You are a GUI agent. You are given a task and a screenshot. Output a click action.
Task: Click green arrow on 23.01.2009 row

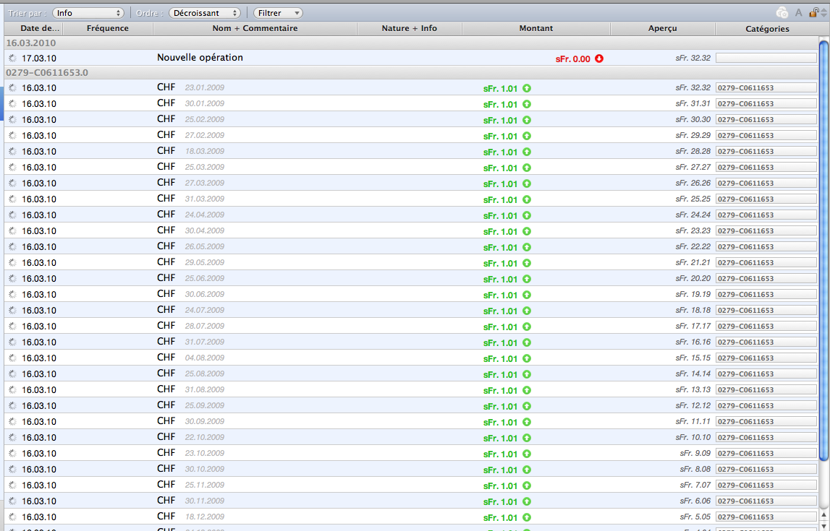[x=527, y=88]
